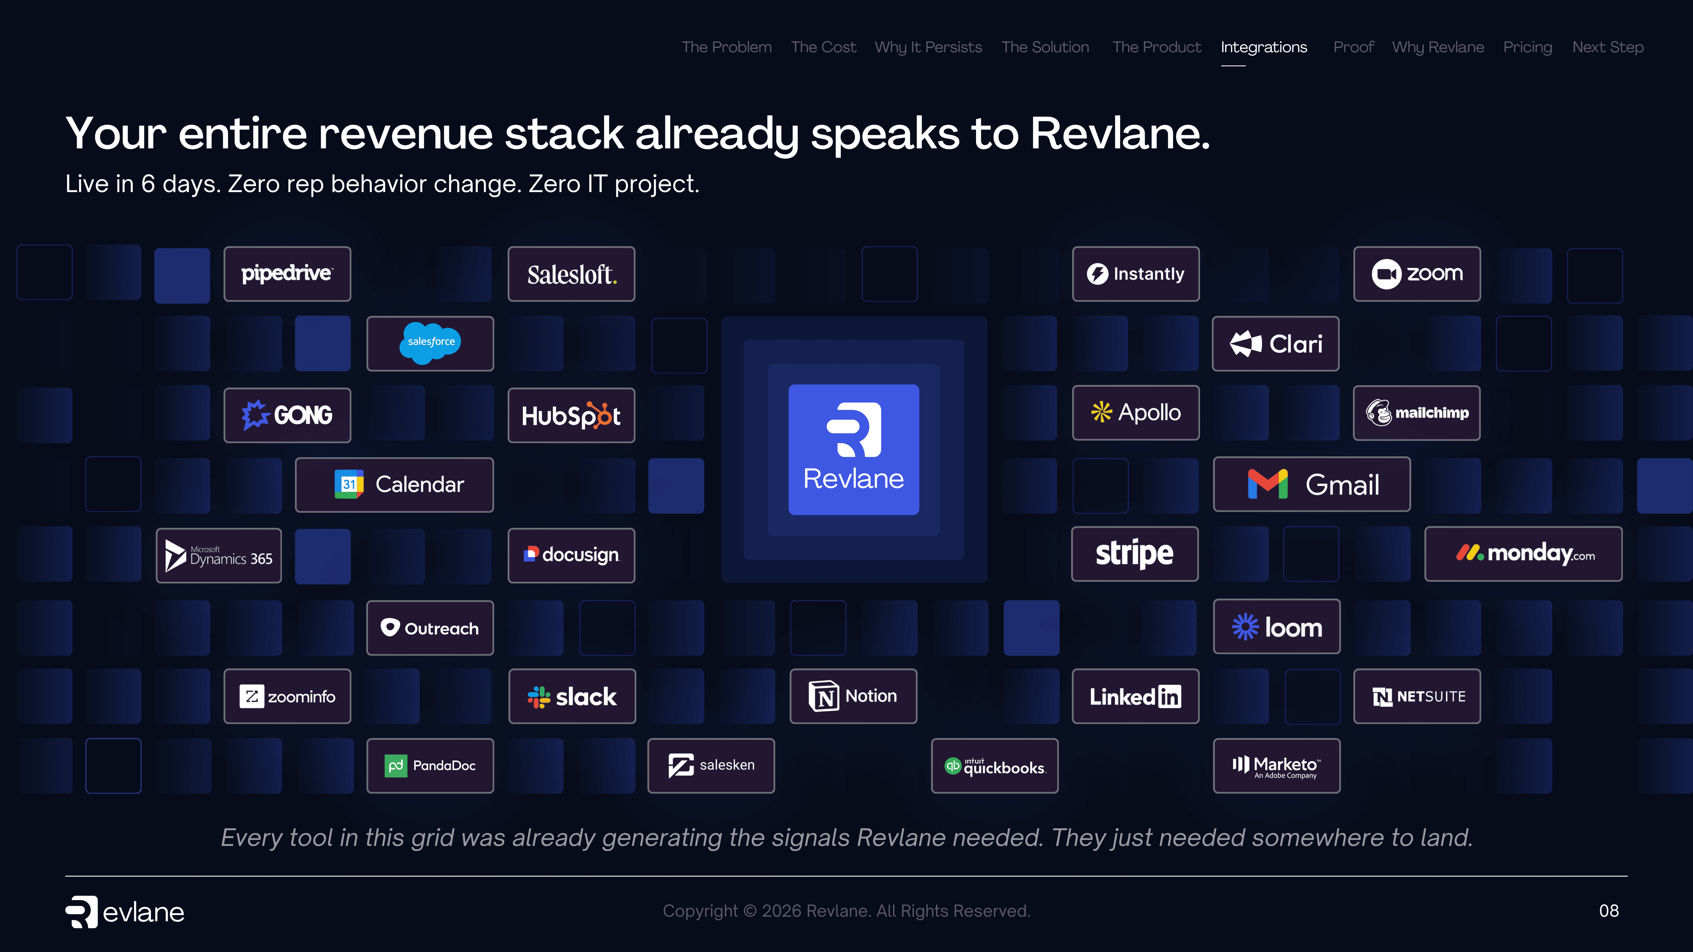1693x952 pixels.
Task: Click the Stripe logo tile
Action: coord(1135,554)
